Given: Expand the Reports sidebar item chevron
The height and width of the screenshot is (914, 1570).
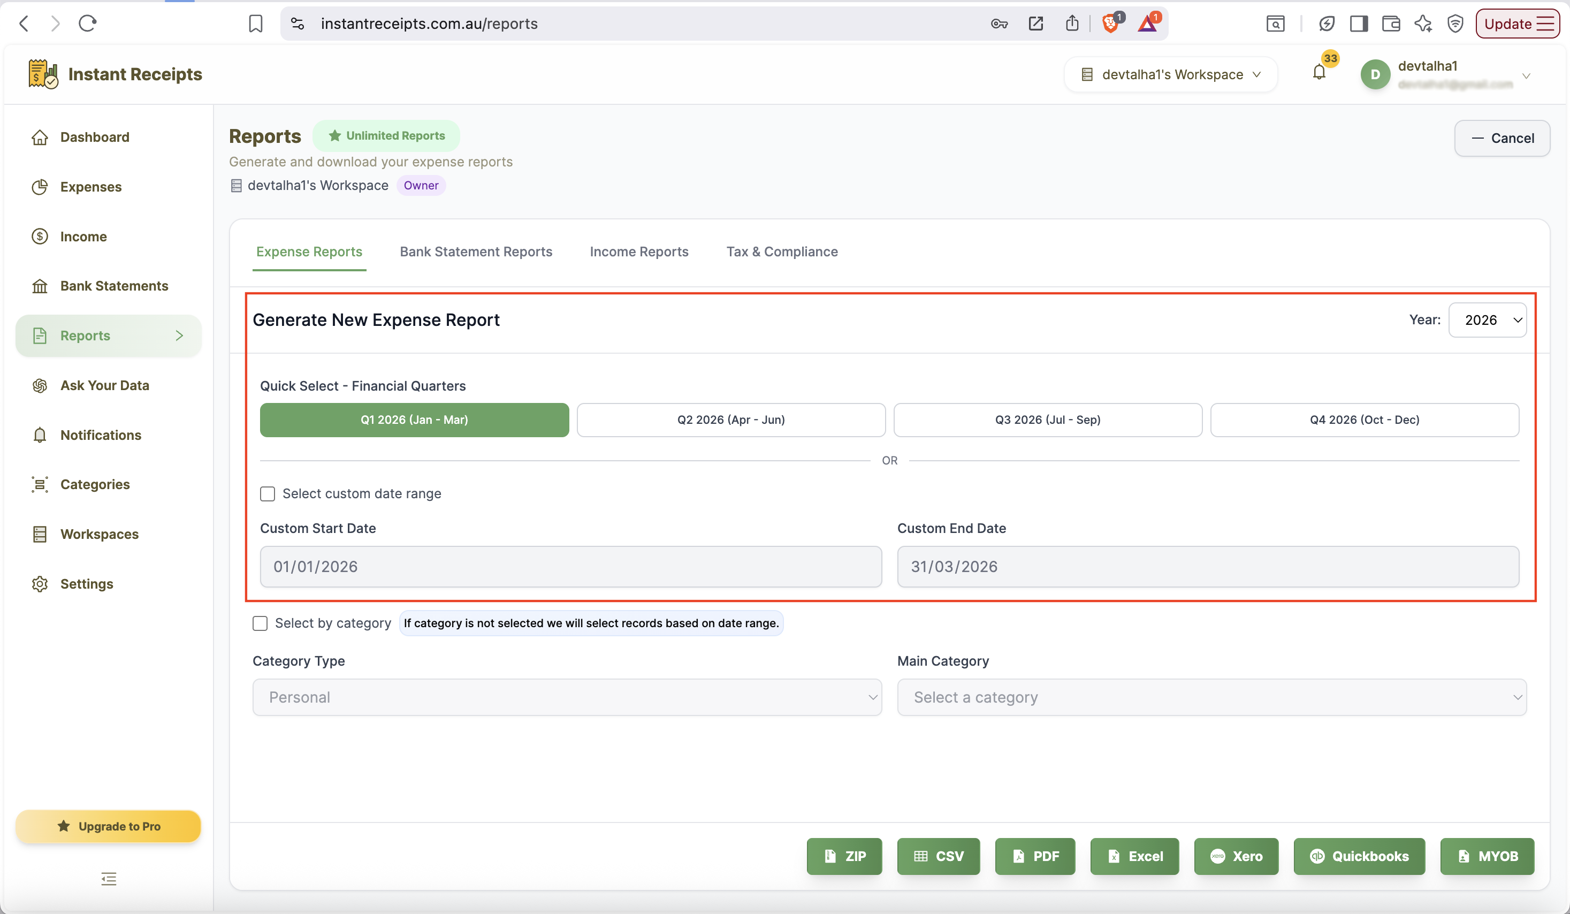Looking at the screenshot, I should click(179, 336).
